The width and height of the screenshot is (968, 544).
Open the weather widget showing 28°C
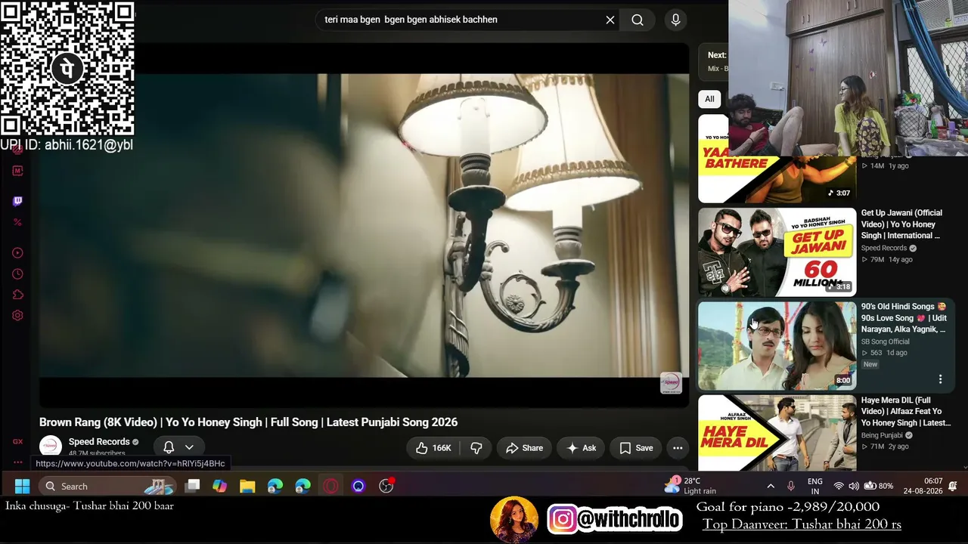[x=690, y=486]
